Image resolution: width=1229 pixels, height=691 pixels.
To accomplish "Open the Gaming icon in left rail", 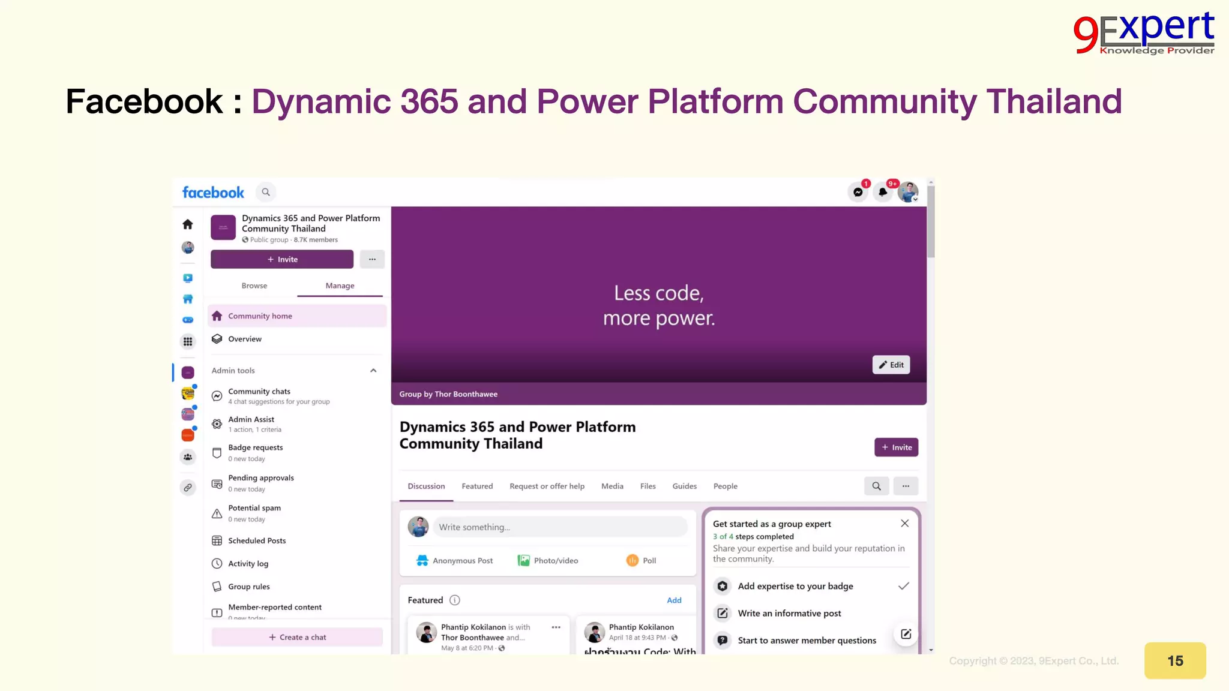I will (x=188, y=320).
